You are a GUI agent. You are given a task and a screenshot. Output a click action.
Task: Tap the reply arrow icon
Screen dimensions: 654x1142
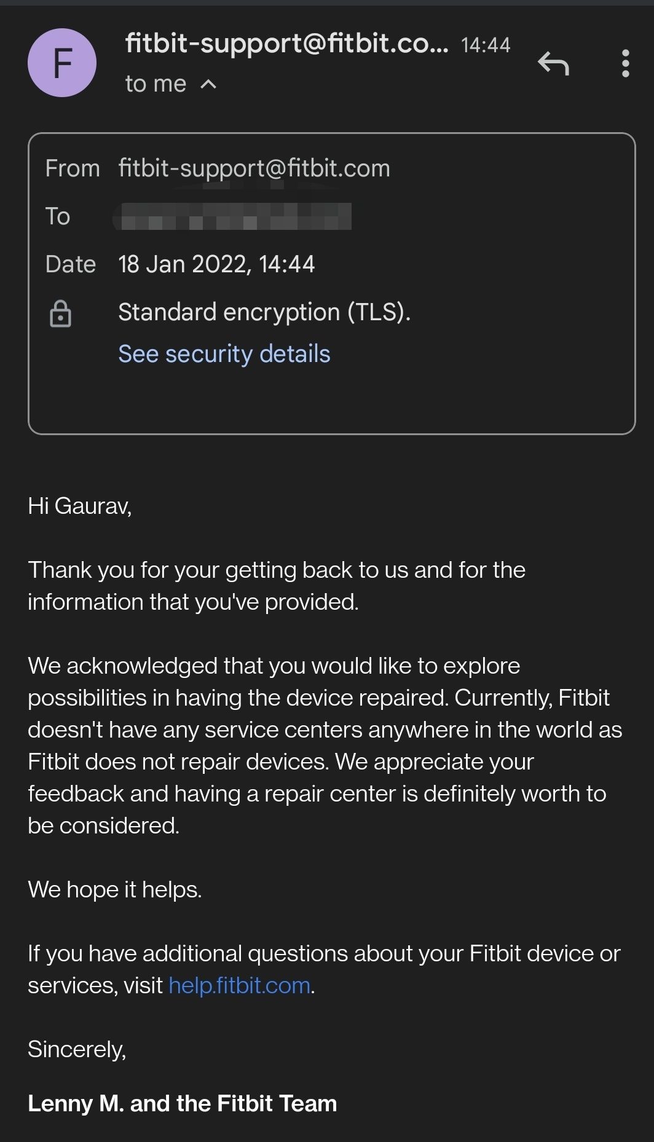pyautogui.click(x=553, y=63)
